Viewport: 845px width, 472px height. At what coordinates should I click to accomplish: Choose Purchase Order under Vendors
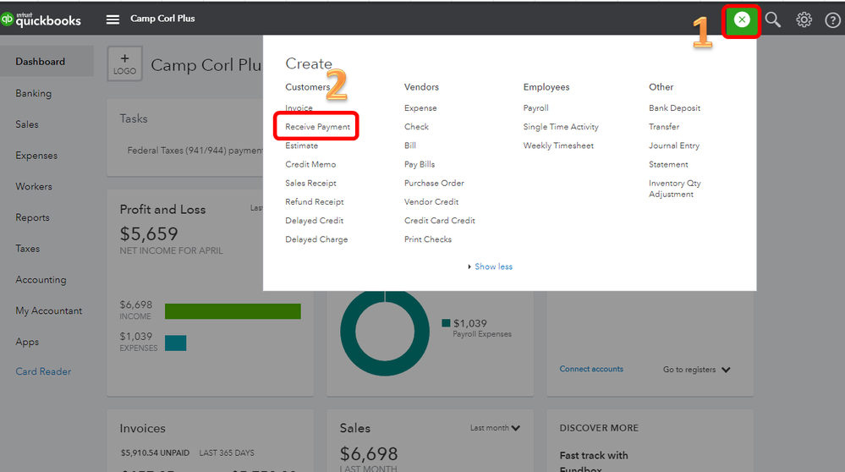pyautogui.click(x=434, y=183)
